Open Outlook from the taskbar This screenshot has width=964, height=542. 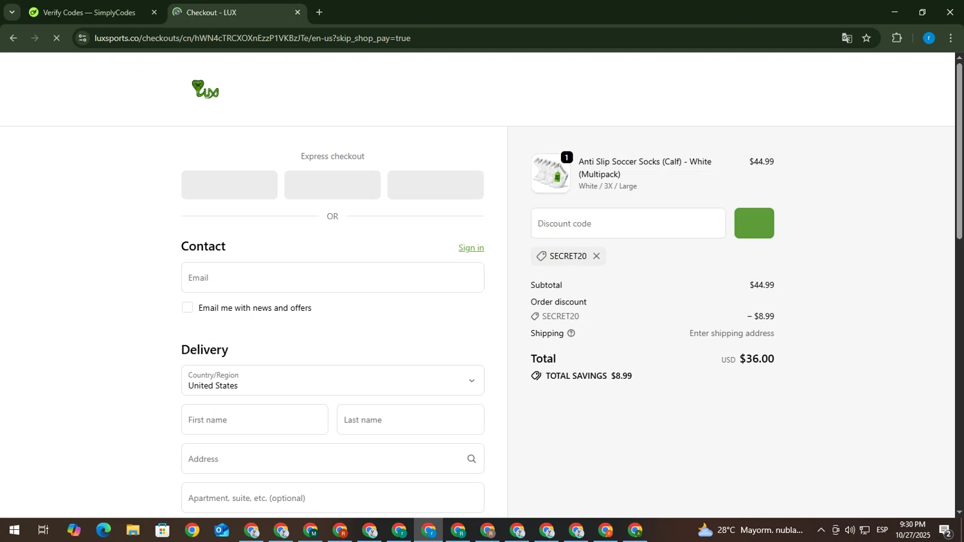[222, 530]
